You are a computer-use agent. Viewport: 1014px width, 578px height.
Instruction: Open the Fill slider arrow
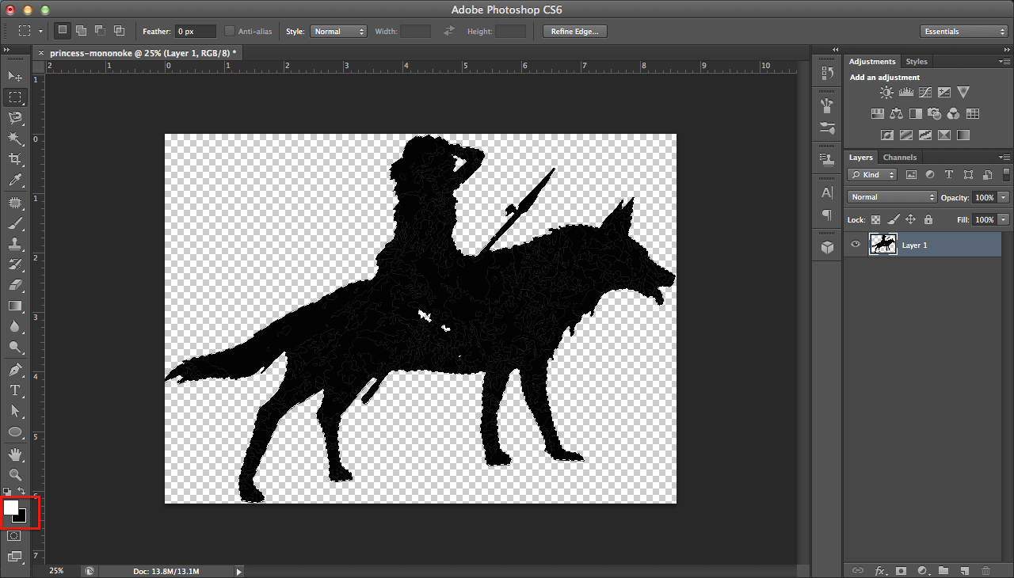click(1004, 219)
